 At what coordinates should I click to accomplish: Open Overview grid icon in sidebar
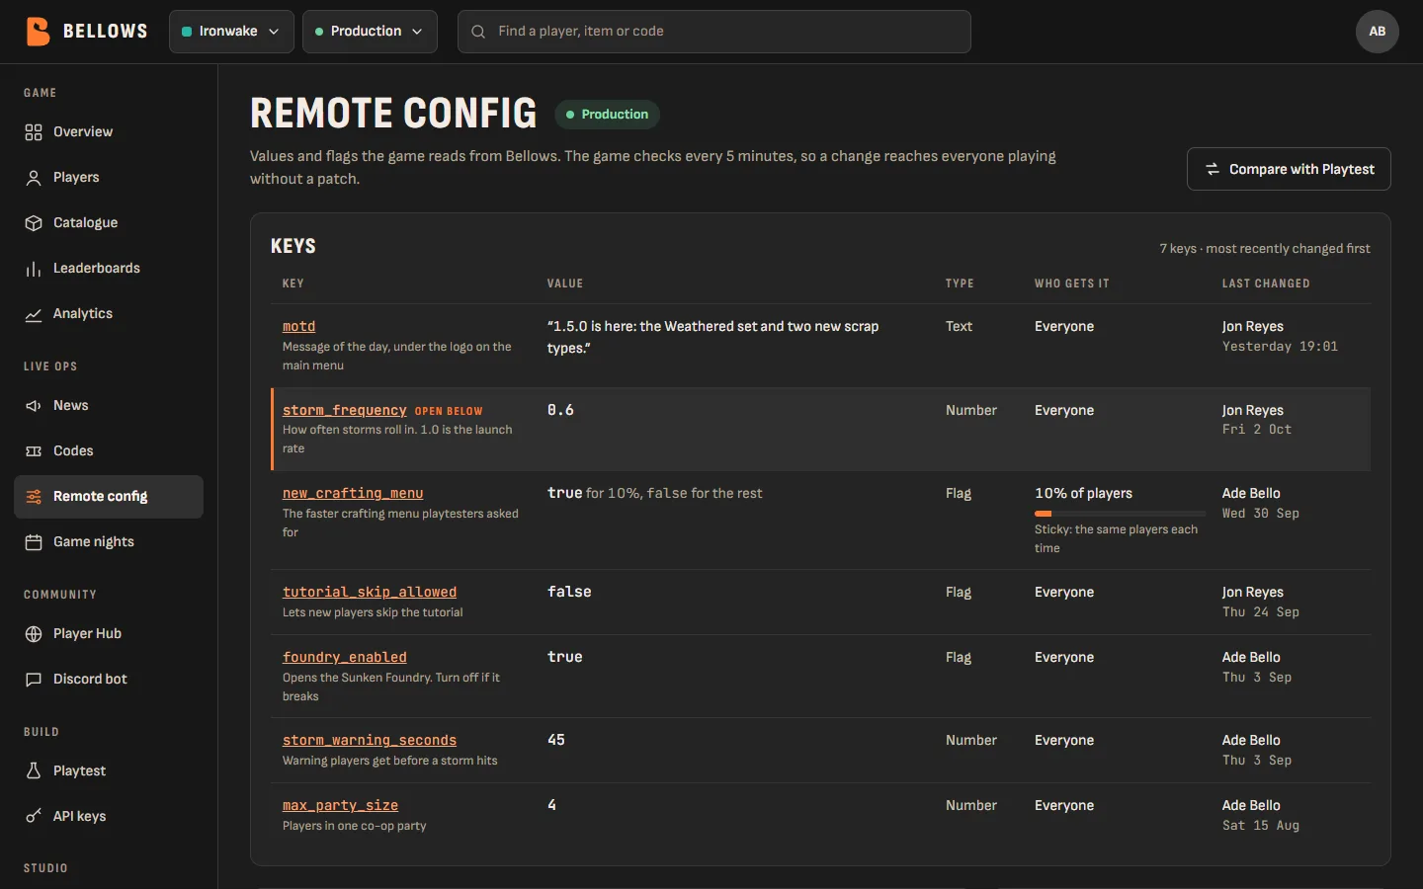click(34, 132)
